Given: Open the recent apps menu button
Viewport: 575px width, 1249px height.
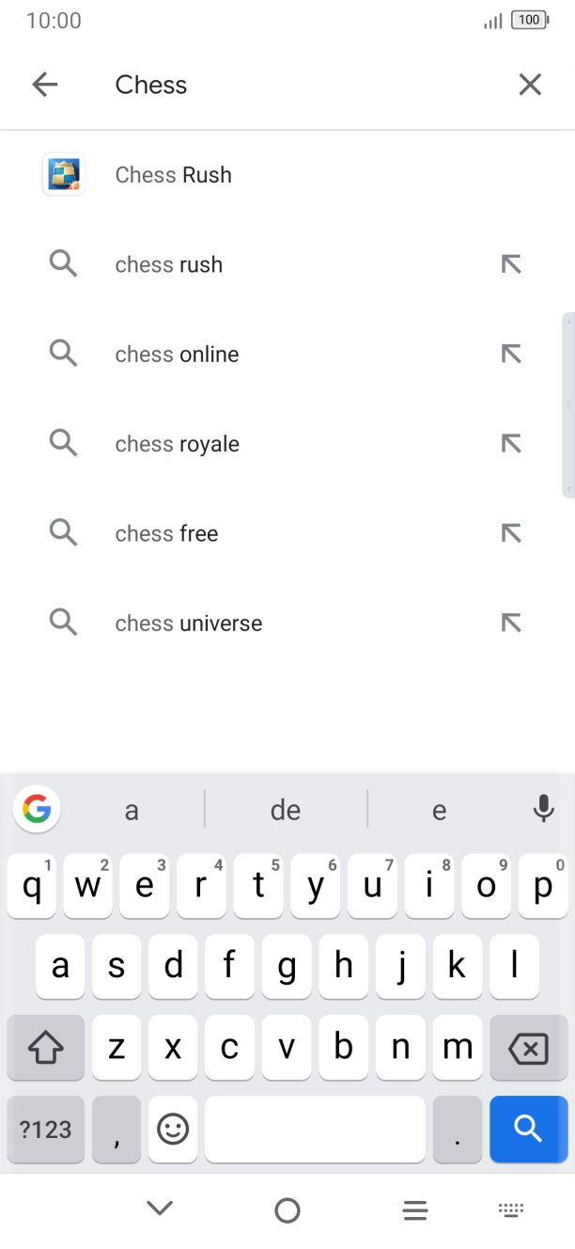Looking at the screenshot, I should coord(414,1210).
